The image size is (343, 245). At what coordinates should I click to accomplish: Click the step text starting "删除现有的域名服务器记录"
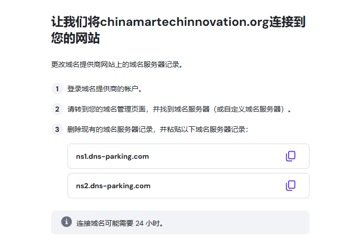[158, 129]
